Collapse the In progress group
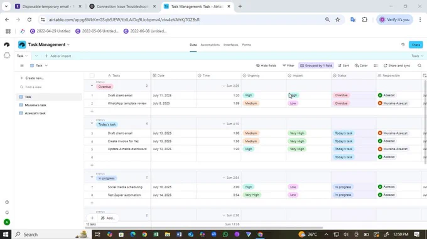427x239 pixels. [92, 177]
